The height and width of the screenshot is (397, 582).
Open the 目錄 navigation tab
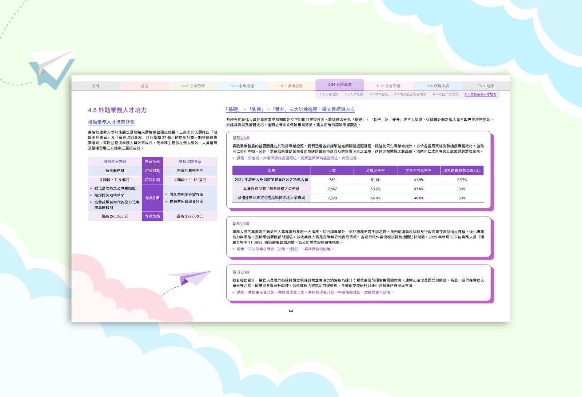(96, 86)
